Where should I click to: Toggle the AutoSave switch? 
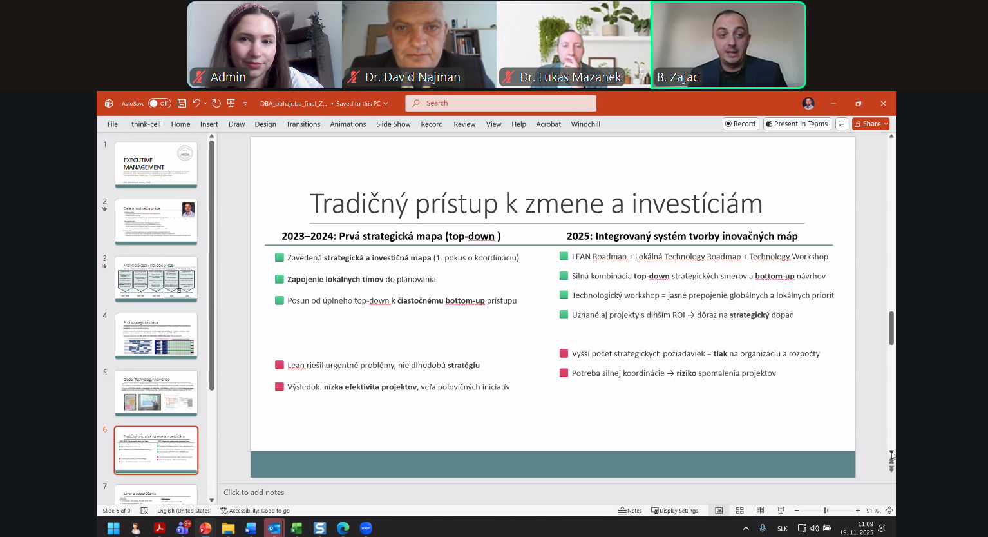(159, 103)
